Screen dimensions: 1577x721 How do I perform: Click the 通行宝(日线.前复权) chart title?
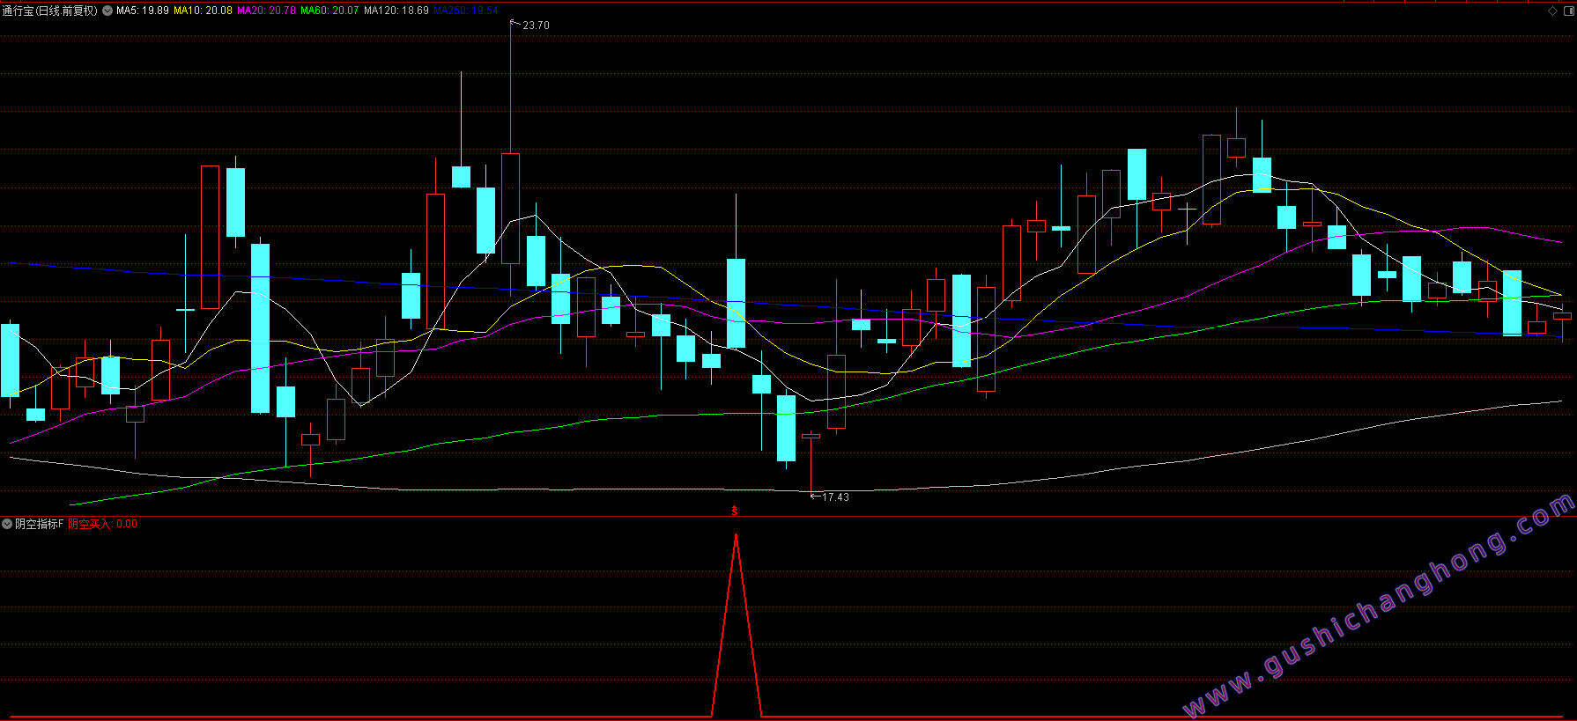[50, 11]
